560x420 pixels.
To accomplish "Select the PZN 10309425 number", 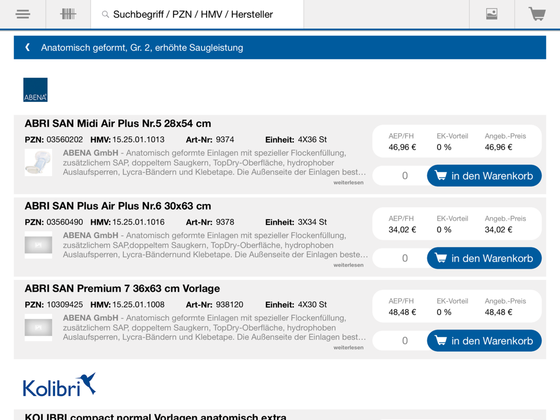I will [64, 305].
